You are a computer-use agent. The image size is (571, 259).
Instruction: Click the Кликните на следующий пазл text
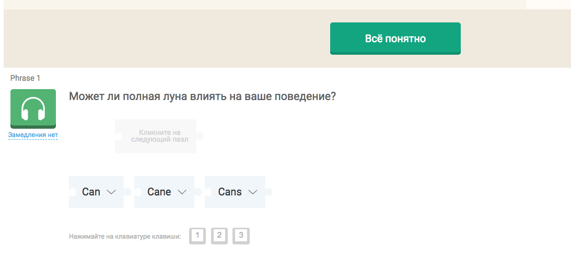click(x=159, y=136)
